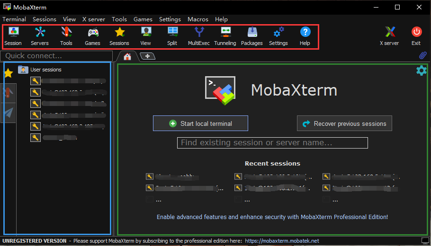The height and width of the screenshot is (246, 431).
Task: Click the Servers toolbar icon
Action: click(40, 36)
